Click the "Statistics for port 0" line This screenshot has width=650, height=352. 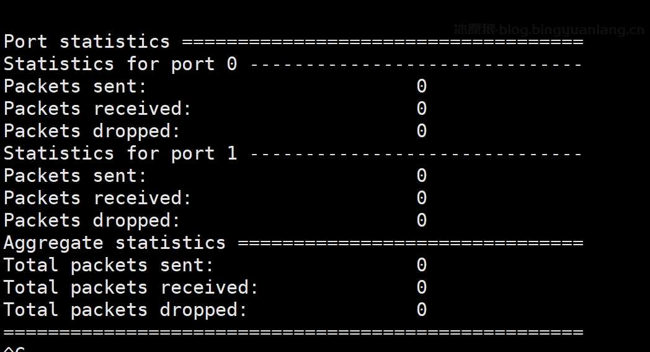click(x=120, y=64)
